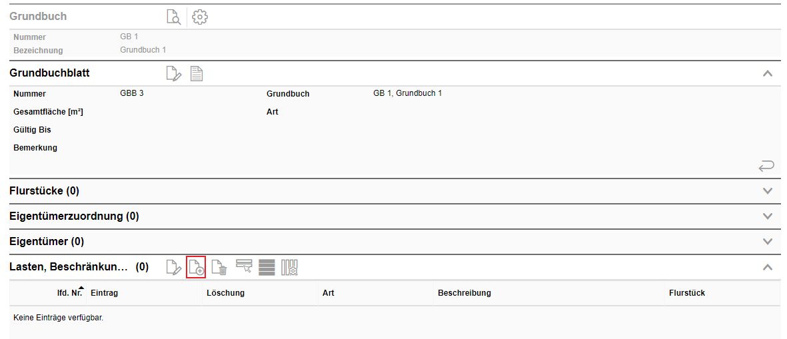Sort table by Eintrag column header
The width and height of the screenshot is (787, 339).
[x=104, y=293]
